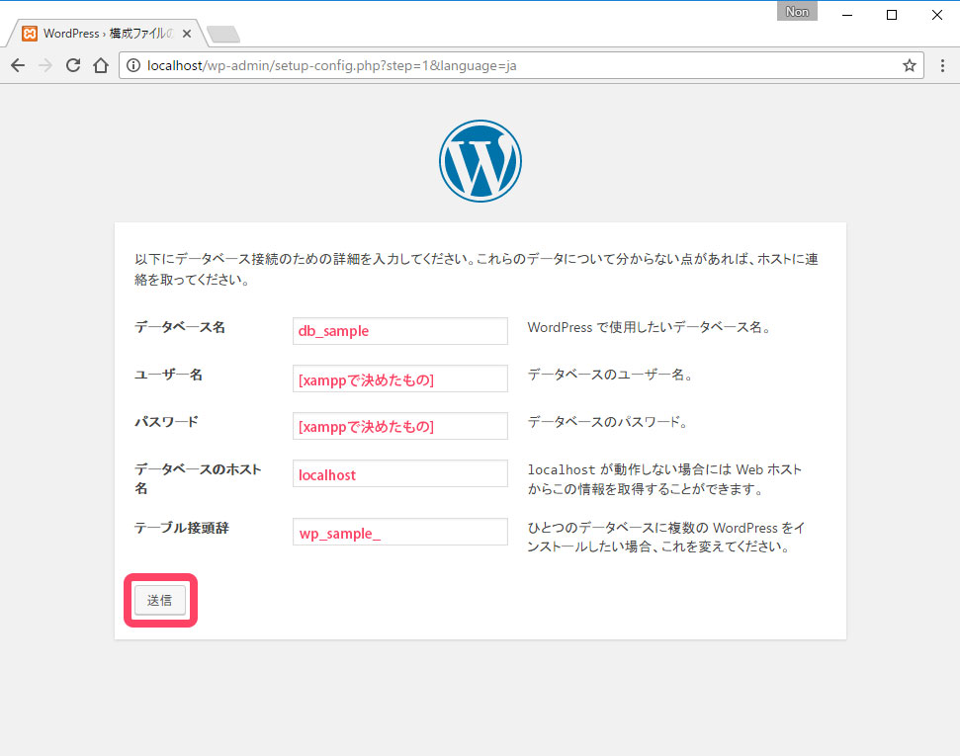The width and height of the screenshot is (960, 756).
Task: Click the パスワード input field
Action: [x=399, y=426]
